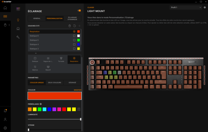Screen dimensions: 208x132
Task: Choose the Réactif effect
Action: [48, 68]
